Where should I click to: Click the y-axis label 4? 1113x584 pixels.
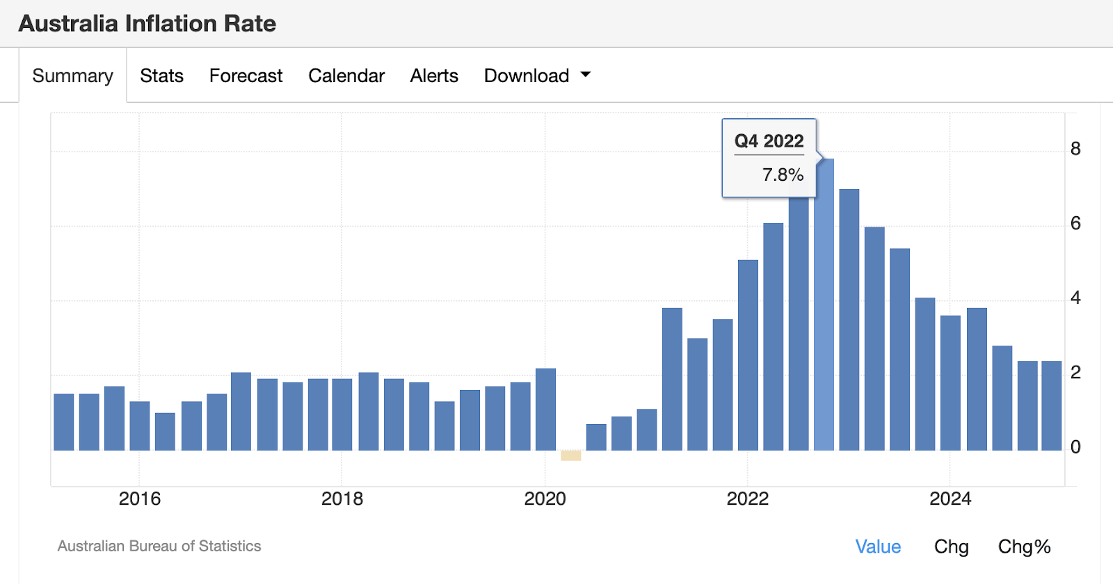click(1075, 298)
